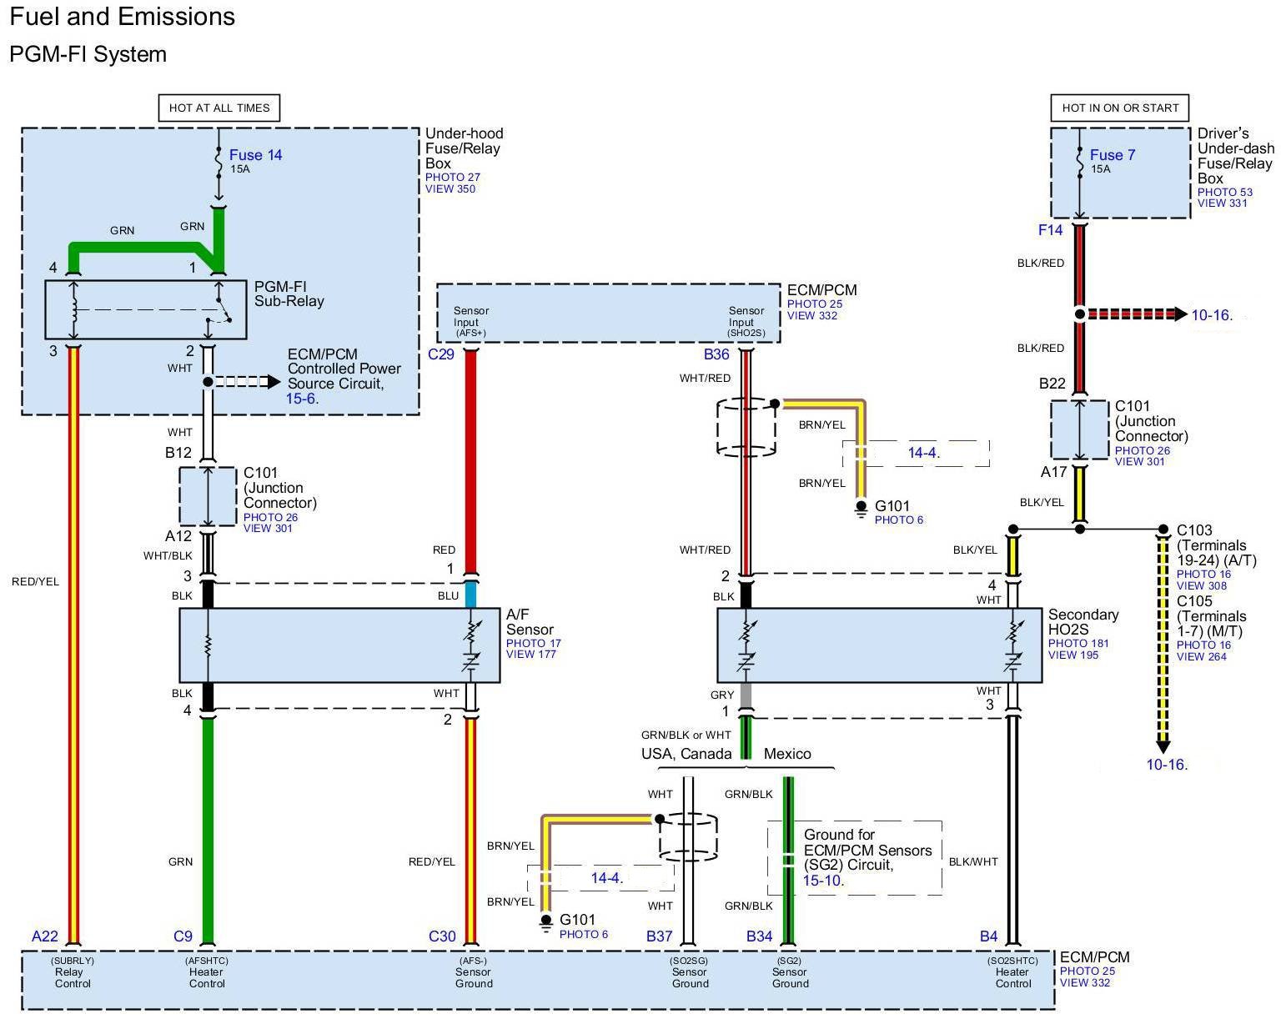Screen dimensions: 1286x1019
Task: Open VIEW 331 link
Action: [1222, 203]
